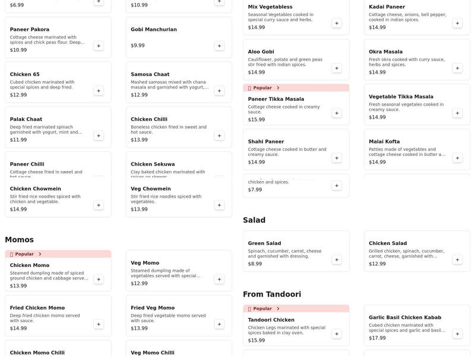Add Malai Kofta to the order
The height and width of the screenshot is (356, 475).
pyautogui.click(x=456, y=157)
